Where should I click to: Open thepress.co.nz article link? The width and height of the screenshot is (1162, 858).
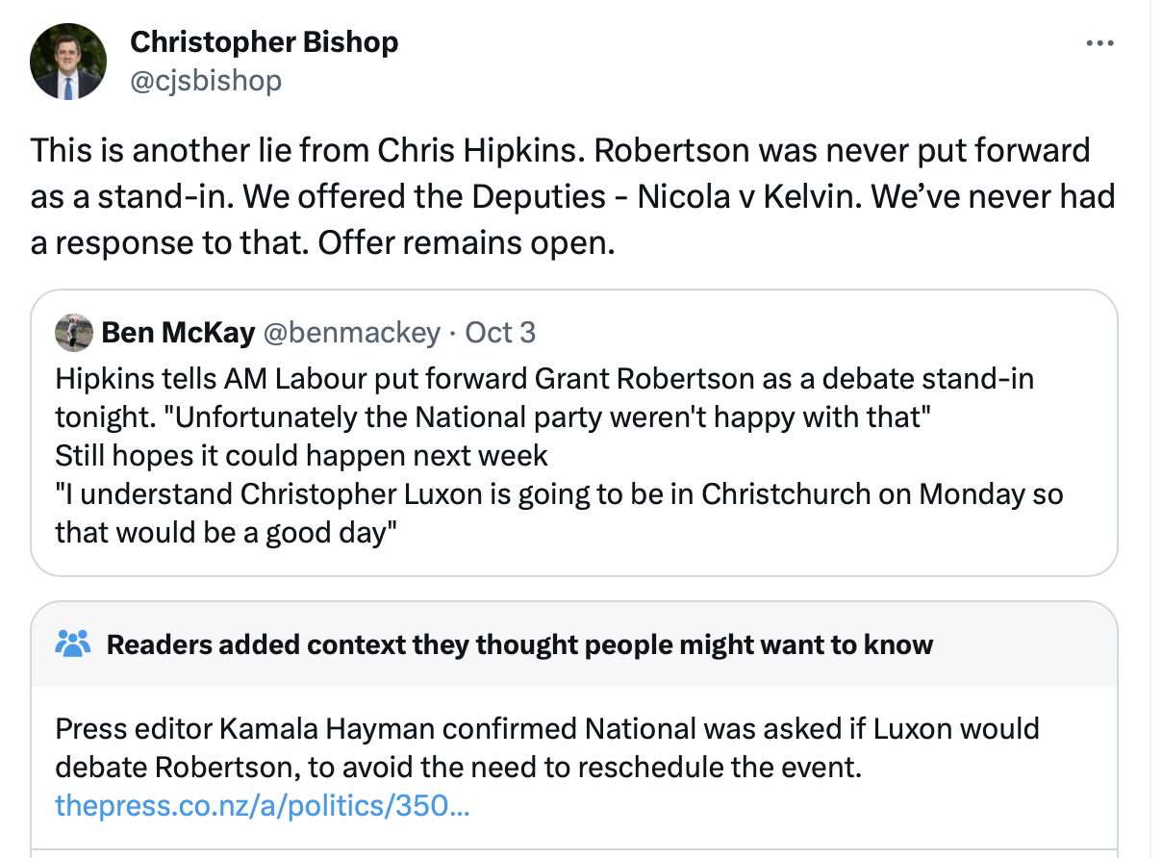262,804
